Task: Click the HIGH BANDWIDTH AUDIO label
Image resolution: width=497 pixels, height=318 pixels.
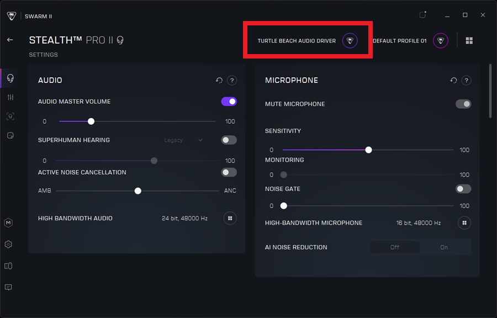Action: (75, 218)
